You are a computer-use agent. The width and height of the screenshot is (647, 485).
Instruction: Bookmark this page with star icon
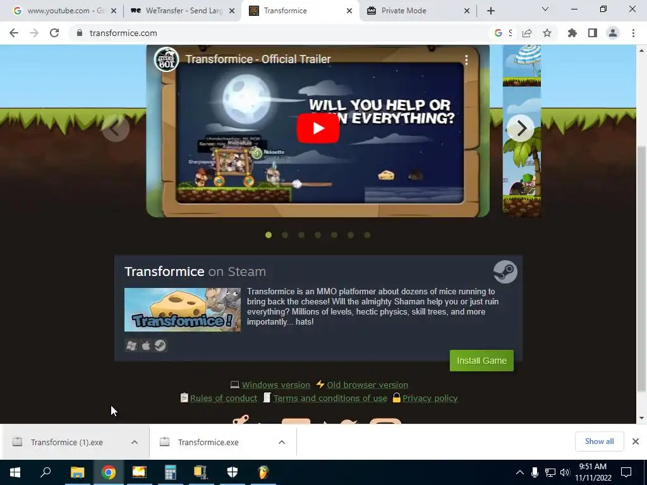click(x=547, y=33)
